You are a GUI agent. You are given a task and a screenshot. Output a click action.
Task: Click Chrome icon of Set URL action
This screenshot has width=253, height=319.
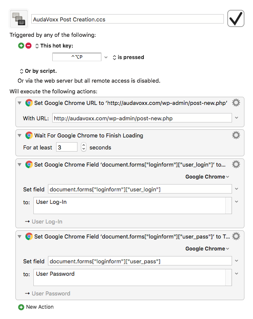[29, 103]
